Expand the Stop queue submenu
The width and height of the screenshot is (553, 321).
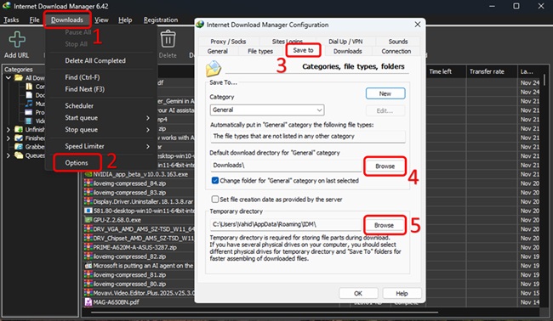click(x=148, y=130)
